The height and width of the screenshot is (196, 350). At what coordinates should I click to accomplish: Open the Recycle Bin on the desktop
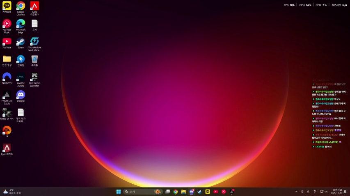pos(34,59)
